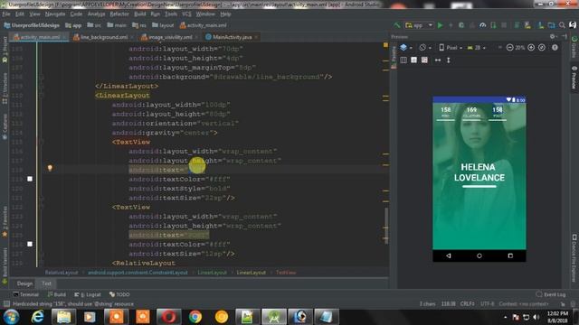Click layout folder in navigation breadcrumb
The width and height of the screenshot is (579, 325).
pos(163,25)
